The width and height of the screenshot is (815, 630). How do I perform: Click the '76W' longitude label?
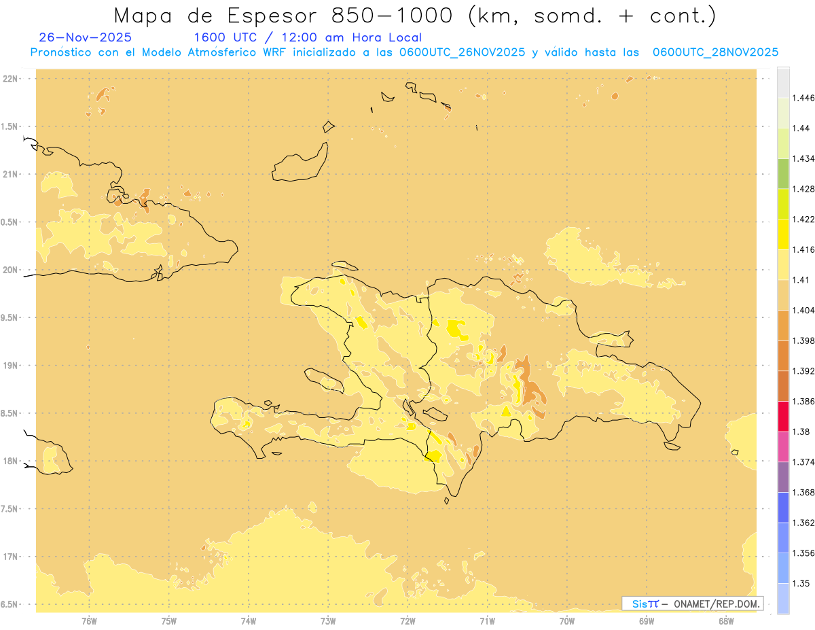click(89, 621)
